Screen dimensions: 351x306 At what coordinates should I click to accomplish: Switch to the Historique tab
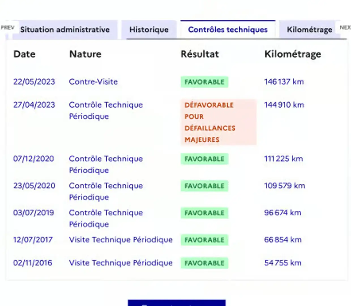coord(149,30)
